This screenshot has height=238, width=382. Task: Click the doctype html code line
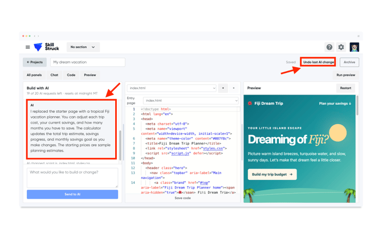156,109
